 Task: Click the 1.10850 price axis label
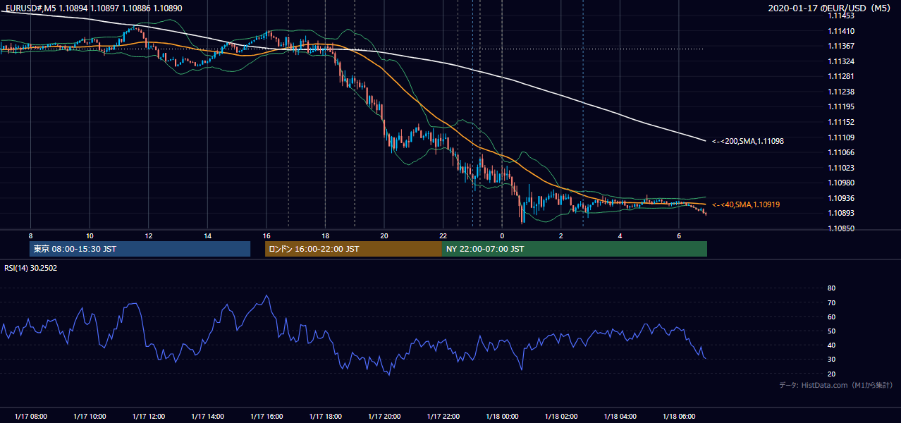tap(841, 228)
